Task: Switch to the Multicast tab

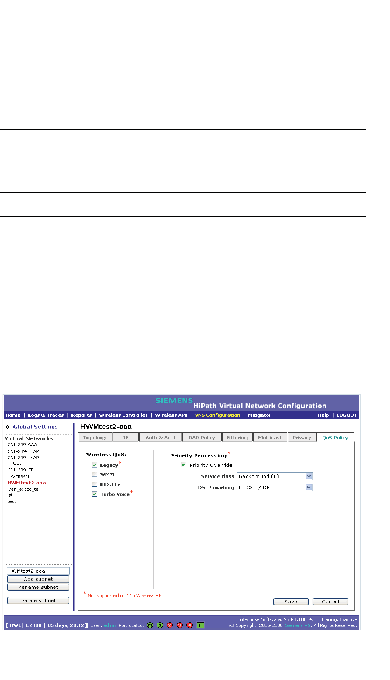Action: (x=270, y=438)
